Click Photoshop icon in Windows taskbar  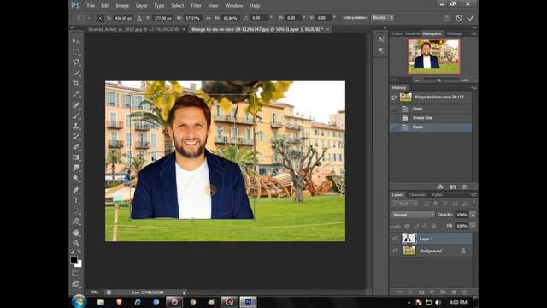click(248, 302)
